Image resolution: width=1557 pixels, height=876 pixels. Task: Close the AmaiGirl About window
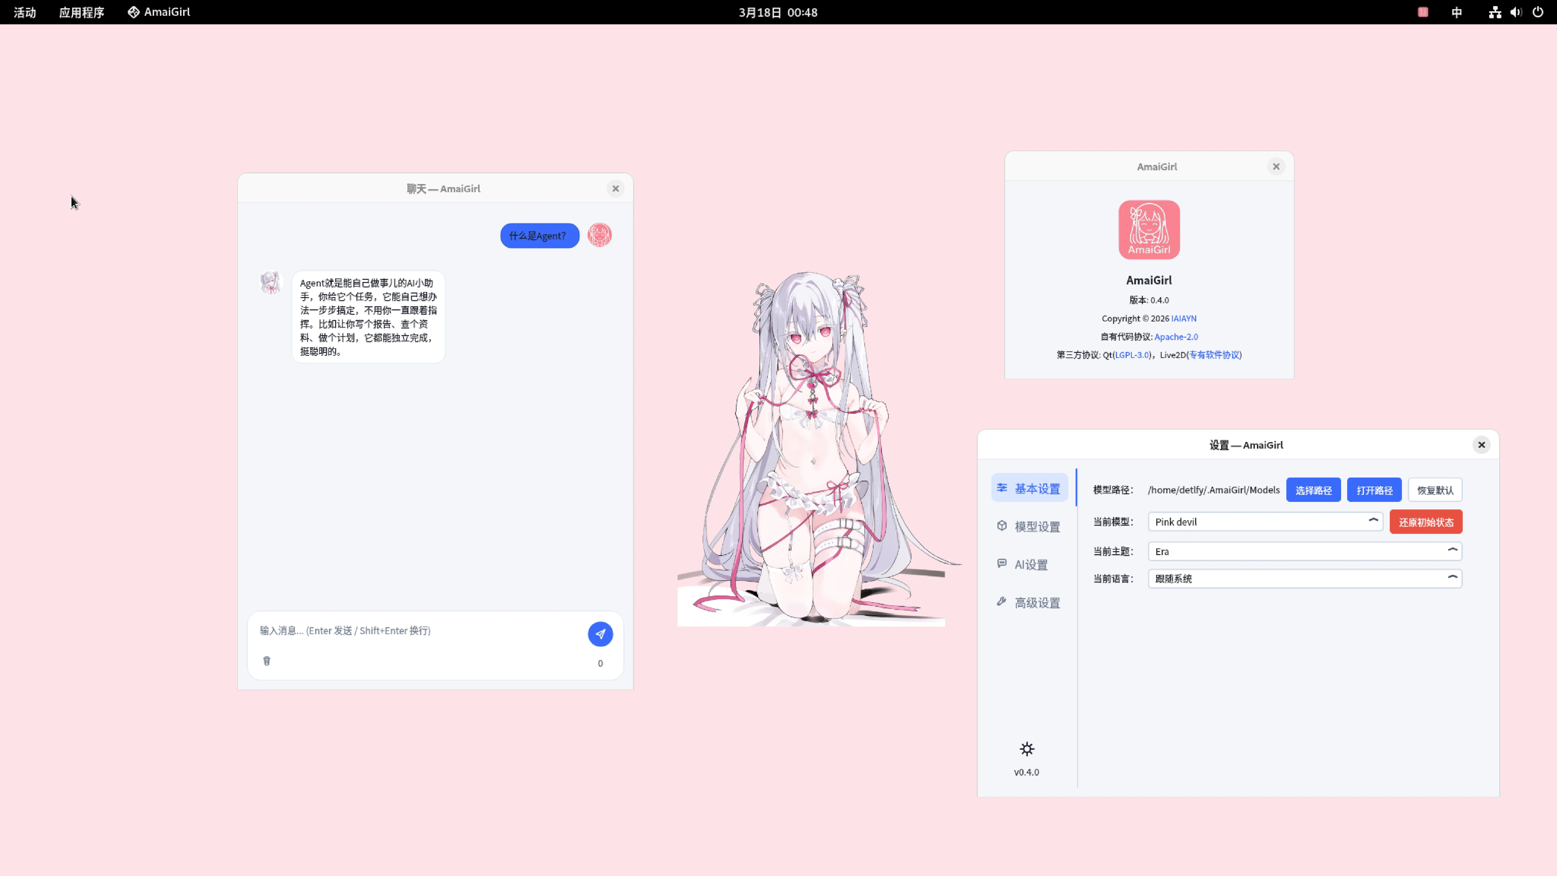pos(1276,166)
